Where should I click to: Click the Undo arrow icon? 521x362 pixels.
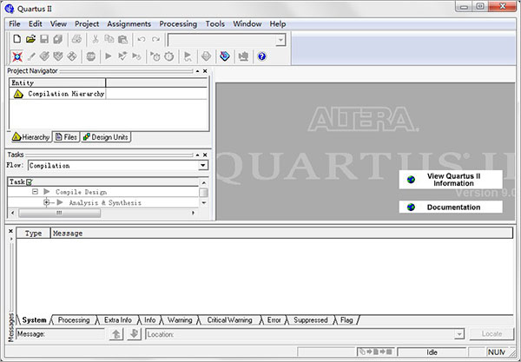pyautogui.click(x=142, y=39)
